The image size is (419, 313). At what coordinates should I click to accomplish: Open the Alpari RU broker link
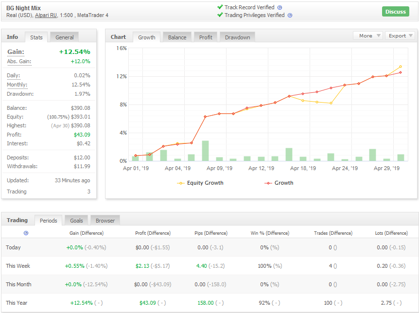click(46, 15)
